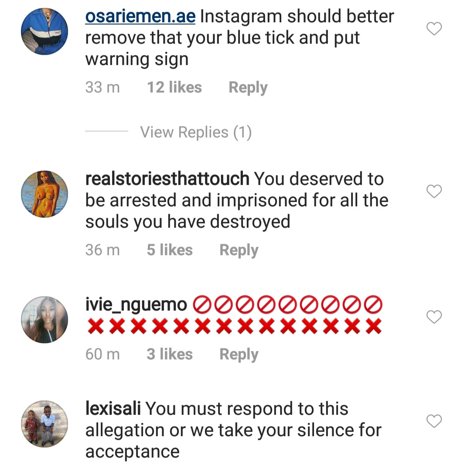Screen dimensions: 471x471
Task: Reply to osariemen.ae's comment
Action: pyautogui.click(x=248, y=88)
